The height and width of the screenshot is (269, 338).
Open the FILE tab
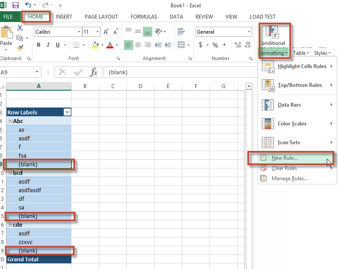(x=8, y=17)
